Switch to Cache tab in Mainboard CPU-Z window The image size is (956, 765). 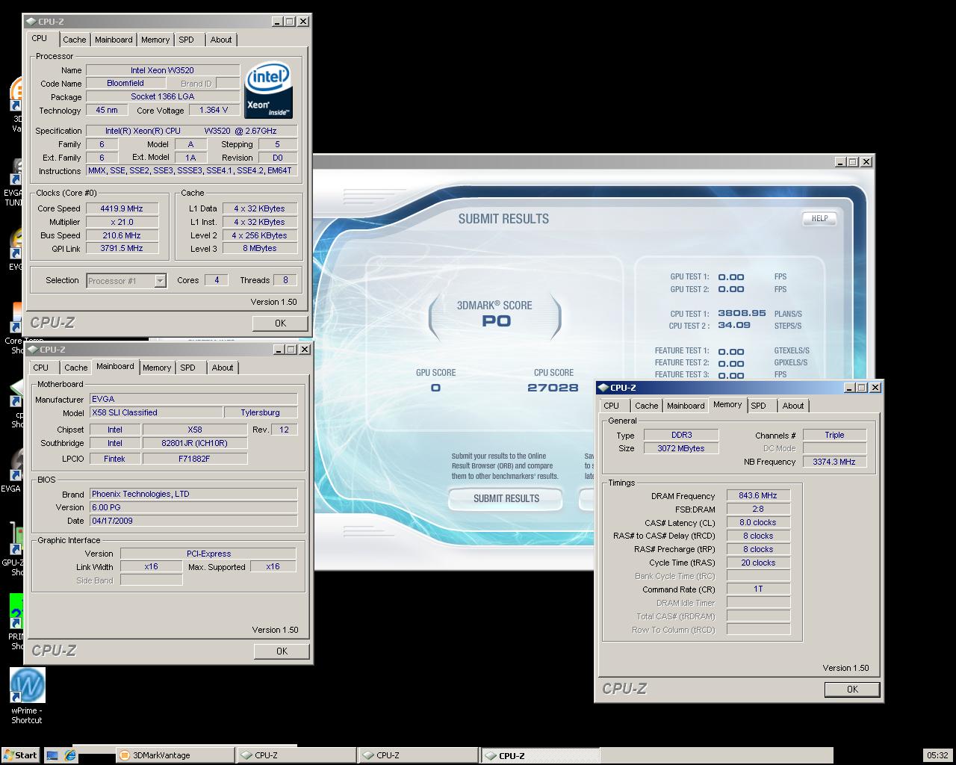coord(75,368)
